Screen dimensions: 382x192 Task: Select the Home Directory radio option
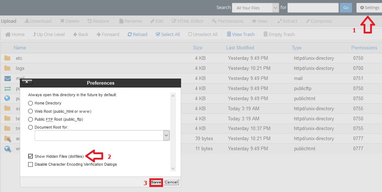click(30, 103)
